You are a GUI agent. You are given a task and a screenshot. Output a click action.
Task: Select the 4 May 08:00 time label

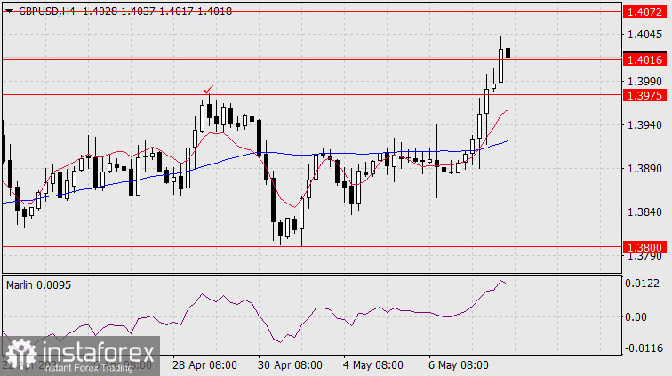point(372,365)
